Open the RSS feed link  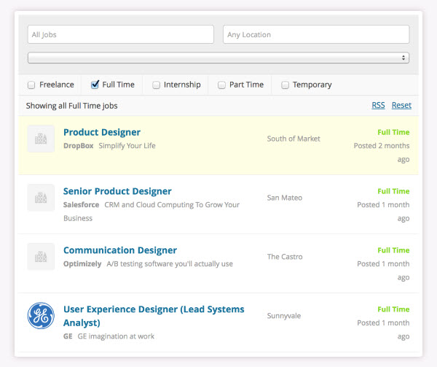pos(378,106)
